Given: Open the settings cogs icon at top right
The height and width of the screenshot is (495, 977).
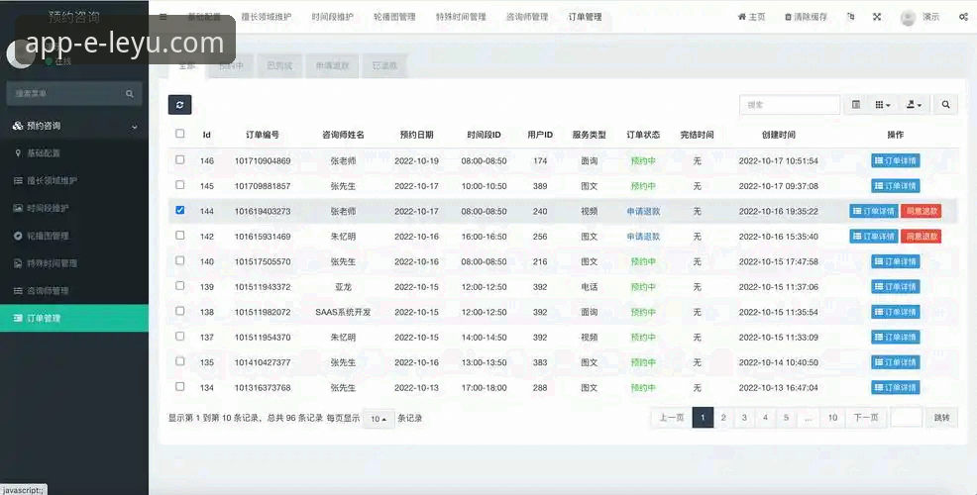Looking at the screenshot, I should (x=963, y=17).
